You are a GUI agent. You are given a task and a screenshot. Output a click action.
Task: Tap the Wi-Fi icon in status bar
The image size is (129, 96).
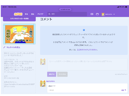pyautogui.click(x=120, y=7)
